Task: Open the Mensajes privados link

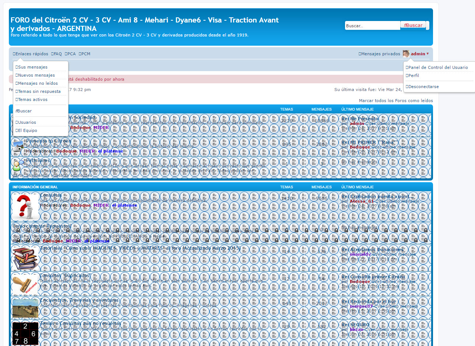Action: tap(380, 54)
